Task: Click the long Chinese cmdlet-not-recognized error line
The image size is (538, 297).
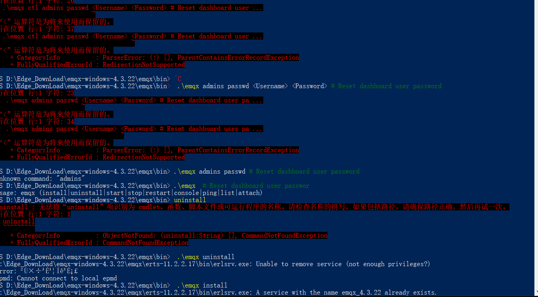Action: [254, 207]
